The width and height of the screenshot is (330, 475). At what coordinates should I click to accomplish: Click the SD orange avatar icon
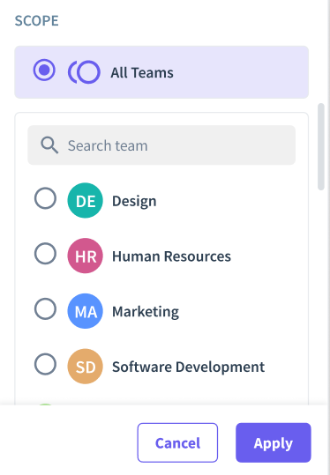[x=86, y=367]
